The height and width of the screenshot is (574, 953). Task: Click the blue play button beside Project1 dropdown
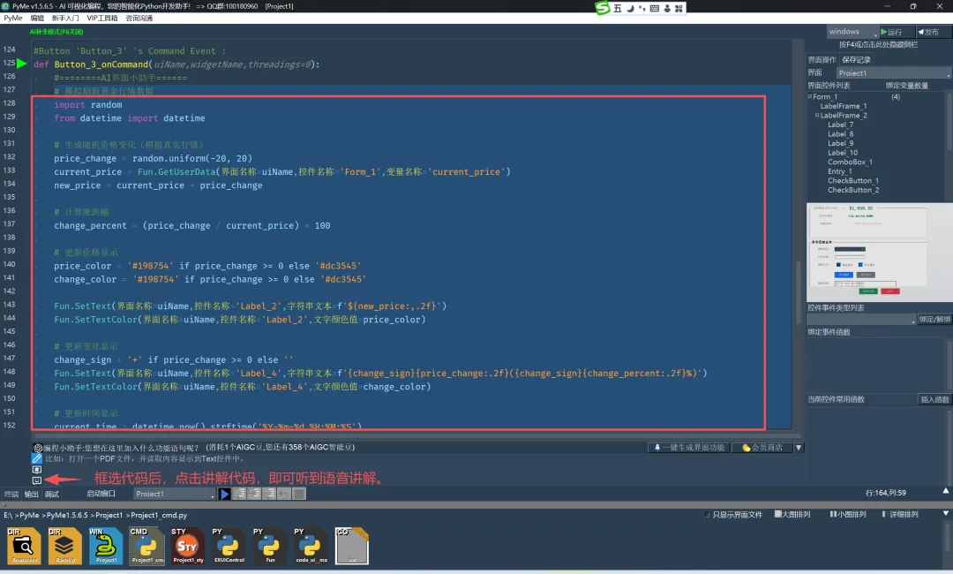coord(224,494)
